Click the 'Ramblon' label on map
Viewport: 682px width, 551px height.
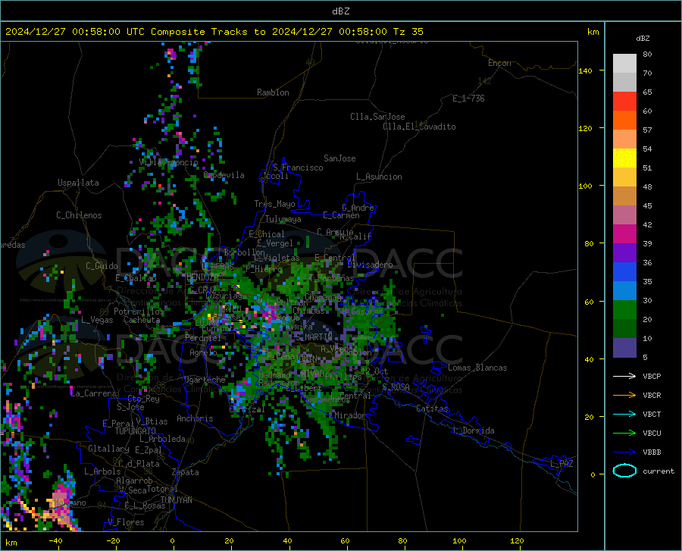273,92
